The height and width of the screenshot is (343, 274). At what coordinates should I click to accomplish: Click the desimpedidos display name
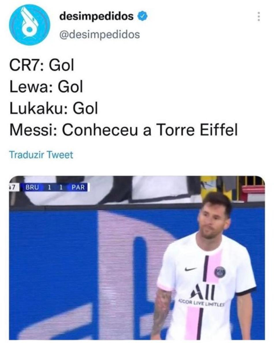[x=96, y=16]
